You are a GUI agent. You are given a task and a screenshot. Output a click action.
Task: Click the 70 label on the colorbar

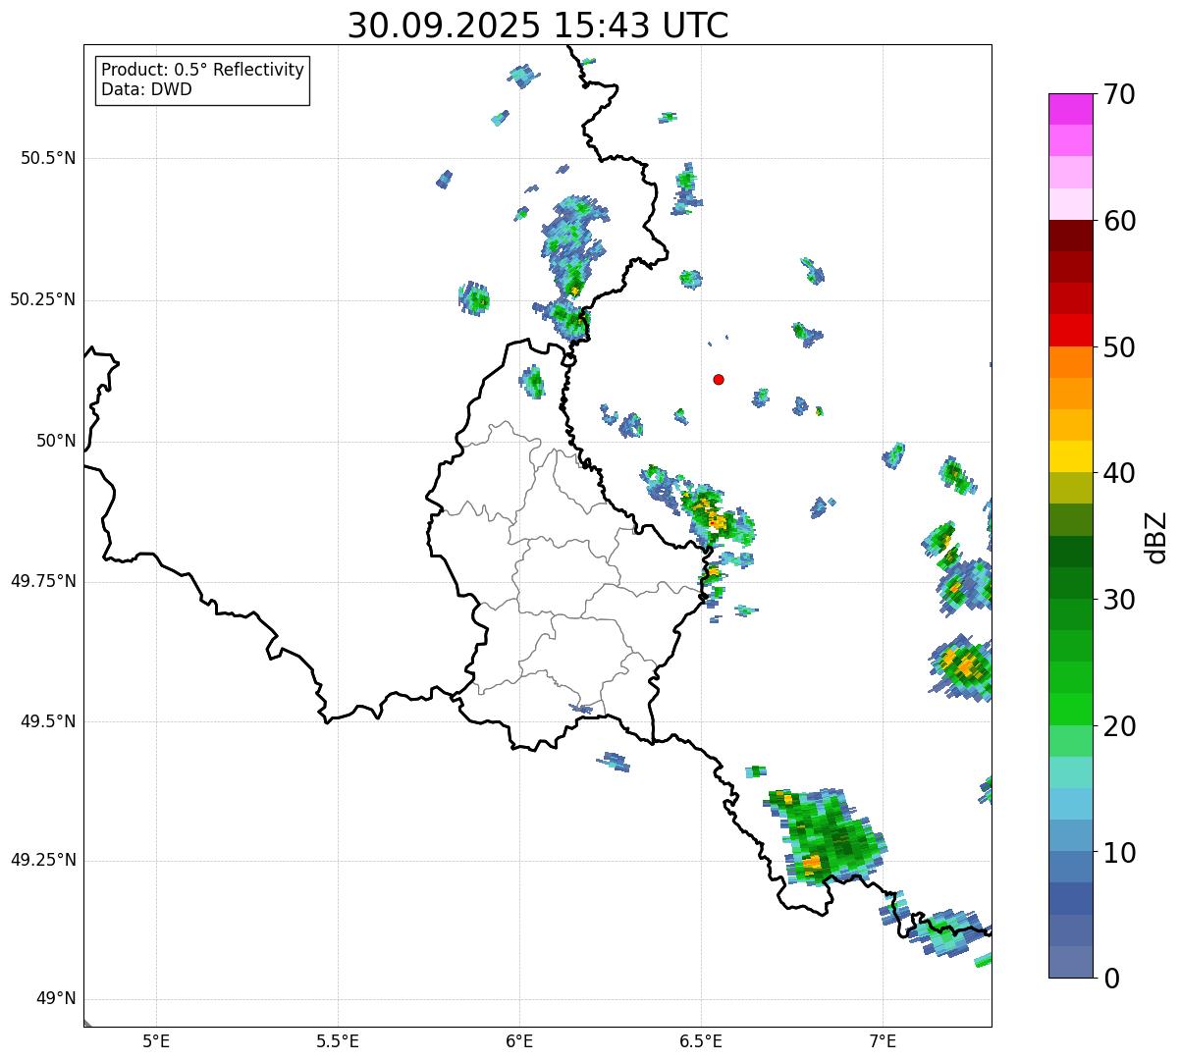point(1118,95)
